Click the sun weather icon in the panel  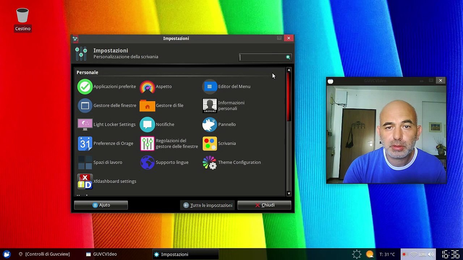[369, 254]
